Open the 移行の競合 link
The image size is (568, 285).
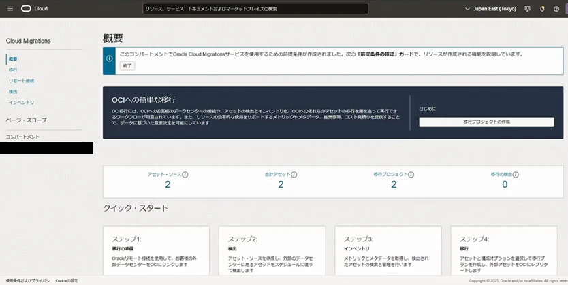point(502,174)
